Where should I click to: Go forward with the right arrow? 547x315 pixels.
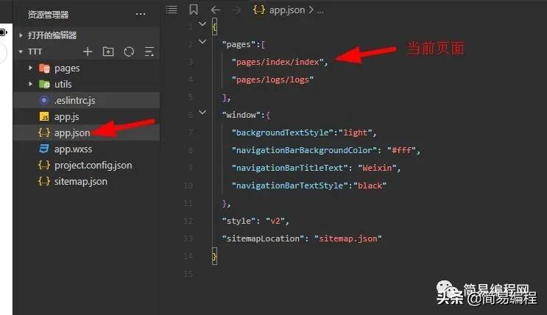click(x=236, y=10)
